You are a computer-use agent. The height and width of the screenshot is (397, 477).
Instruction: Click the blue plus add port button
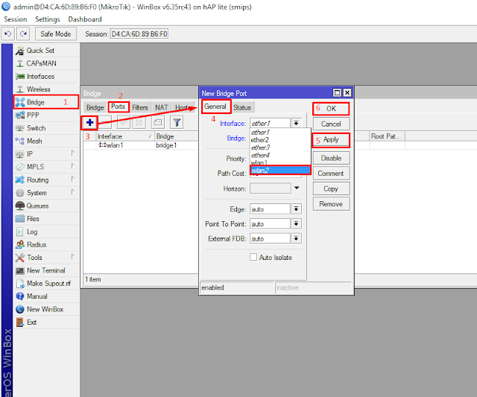89,122
